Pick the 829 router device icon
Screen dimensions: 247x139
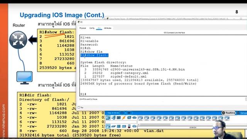(x=184, y=118)
